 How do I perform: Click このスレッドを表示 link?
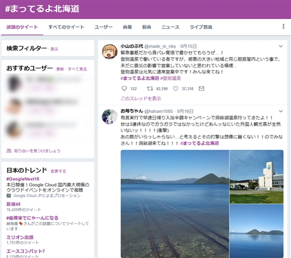141,98
